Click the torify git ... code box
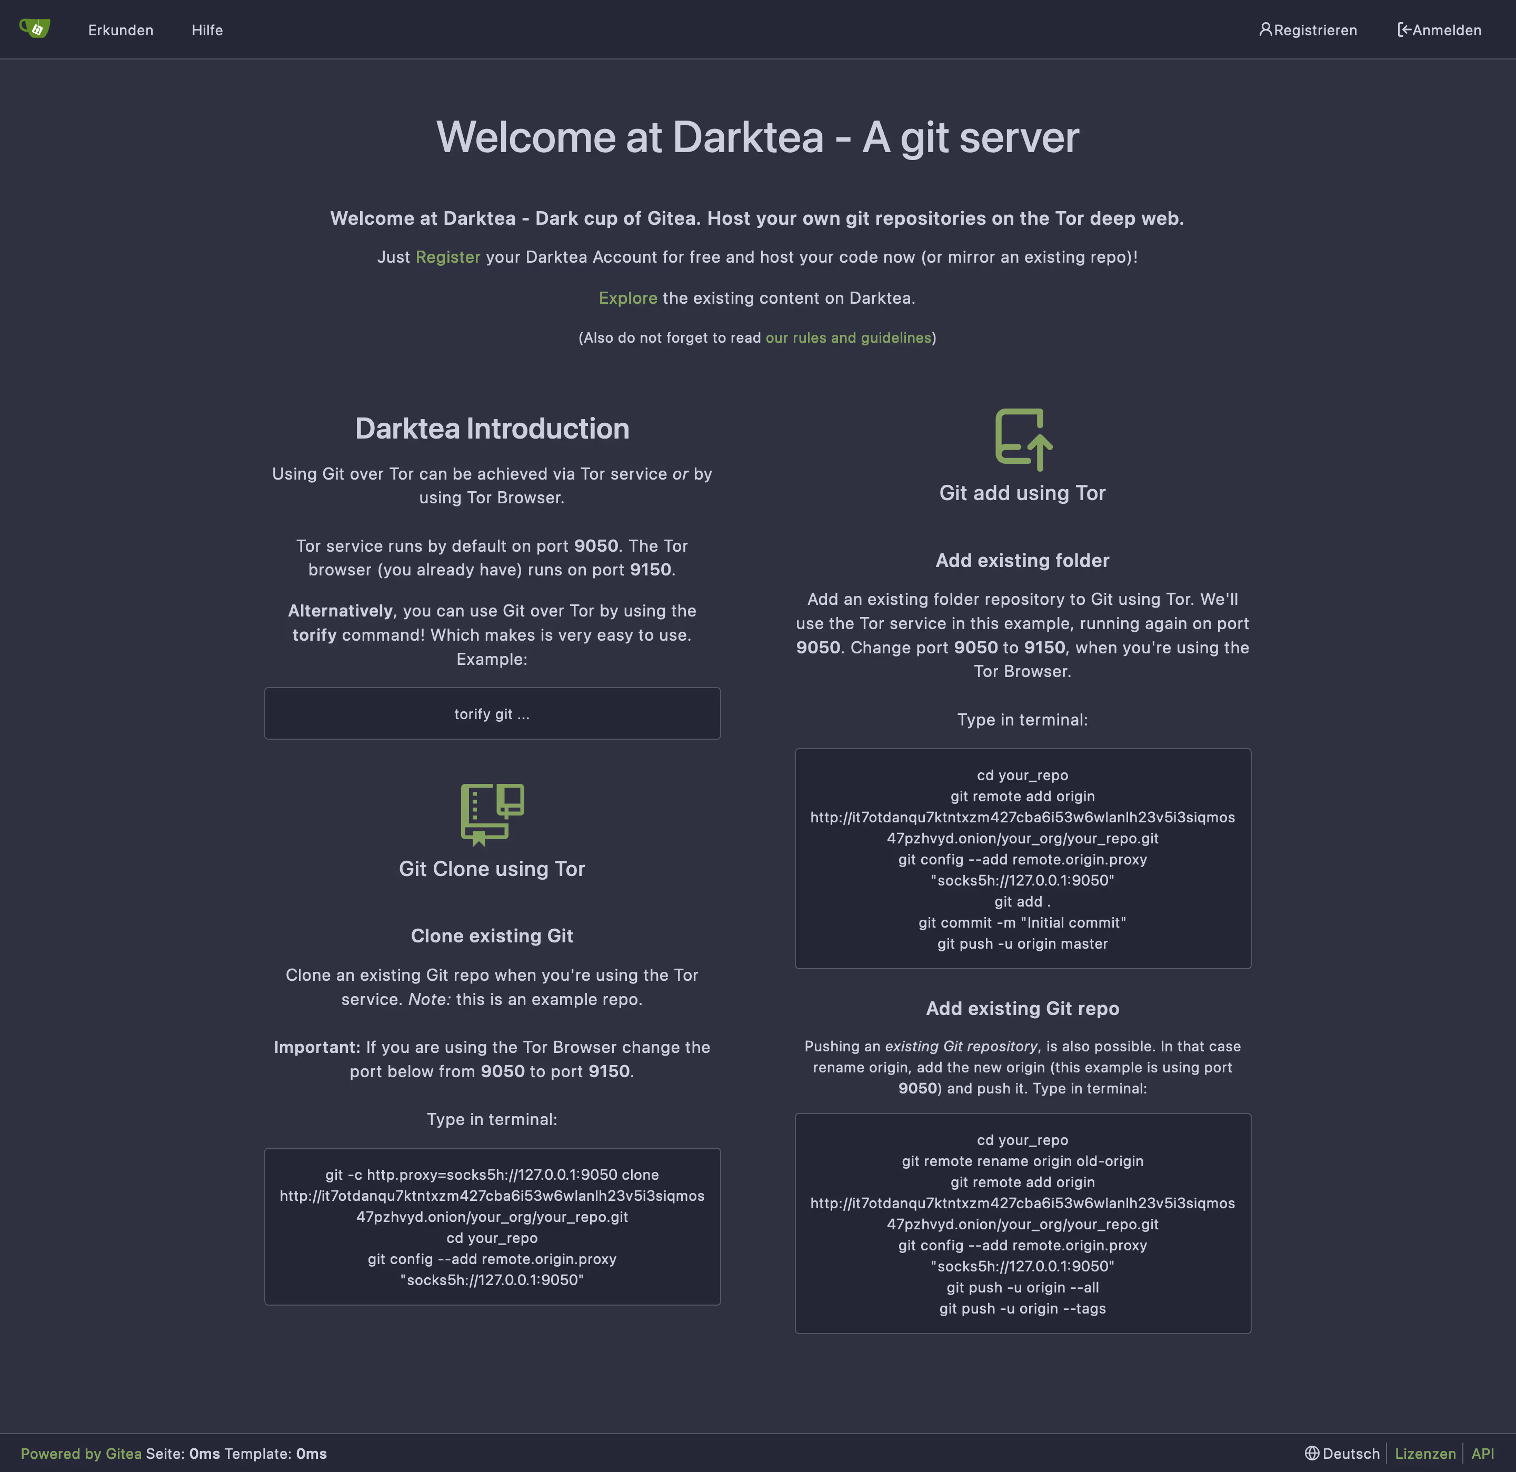Viewport: 1516px width, 1472px height. 492,713
